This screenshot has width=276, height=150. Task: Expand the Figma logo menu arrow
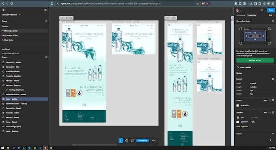5,10
